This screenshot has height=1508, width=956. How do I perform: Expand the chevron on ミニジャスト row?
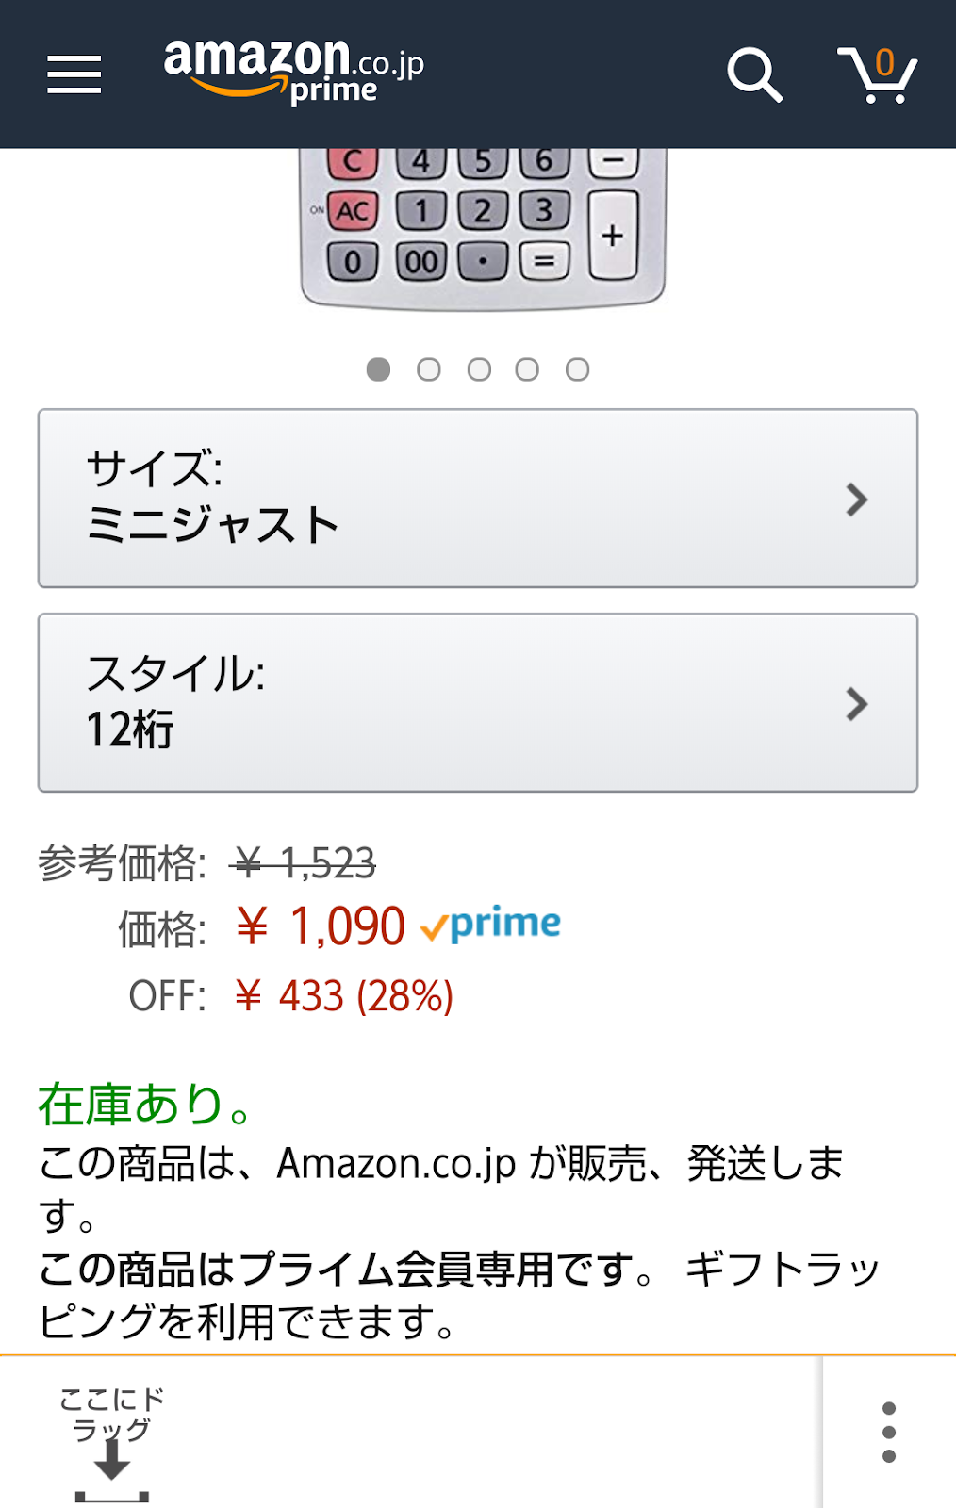pos(856,500)
